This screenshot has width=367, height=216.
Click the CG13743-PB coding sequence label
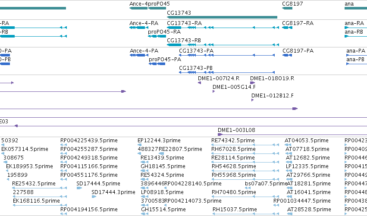(x=196, y=68)
